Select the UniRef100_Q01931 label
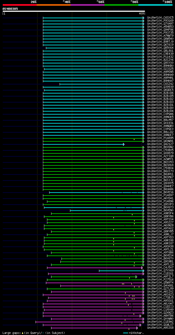 pos(160,123)
